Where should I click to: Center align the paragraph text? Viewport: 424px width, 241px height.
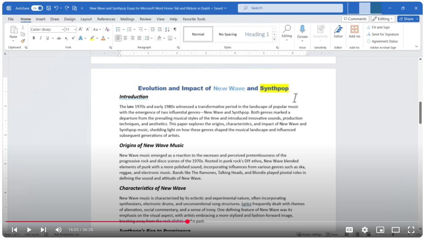pos(125,38)
